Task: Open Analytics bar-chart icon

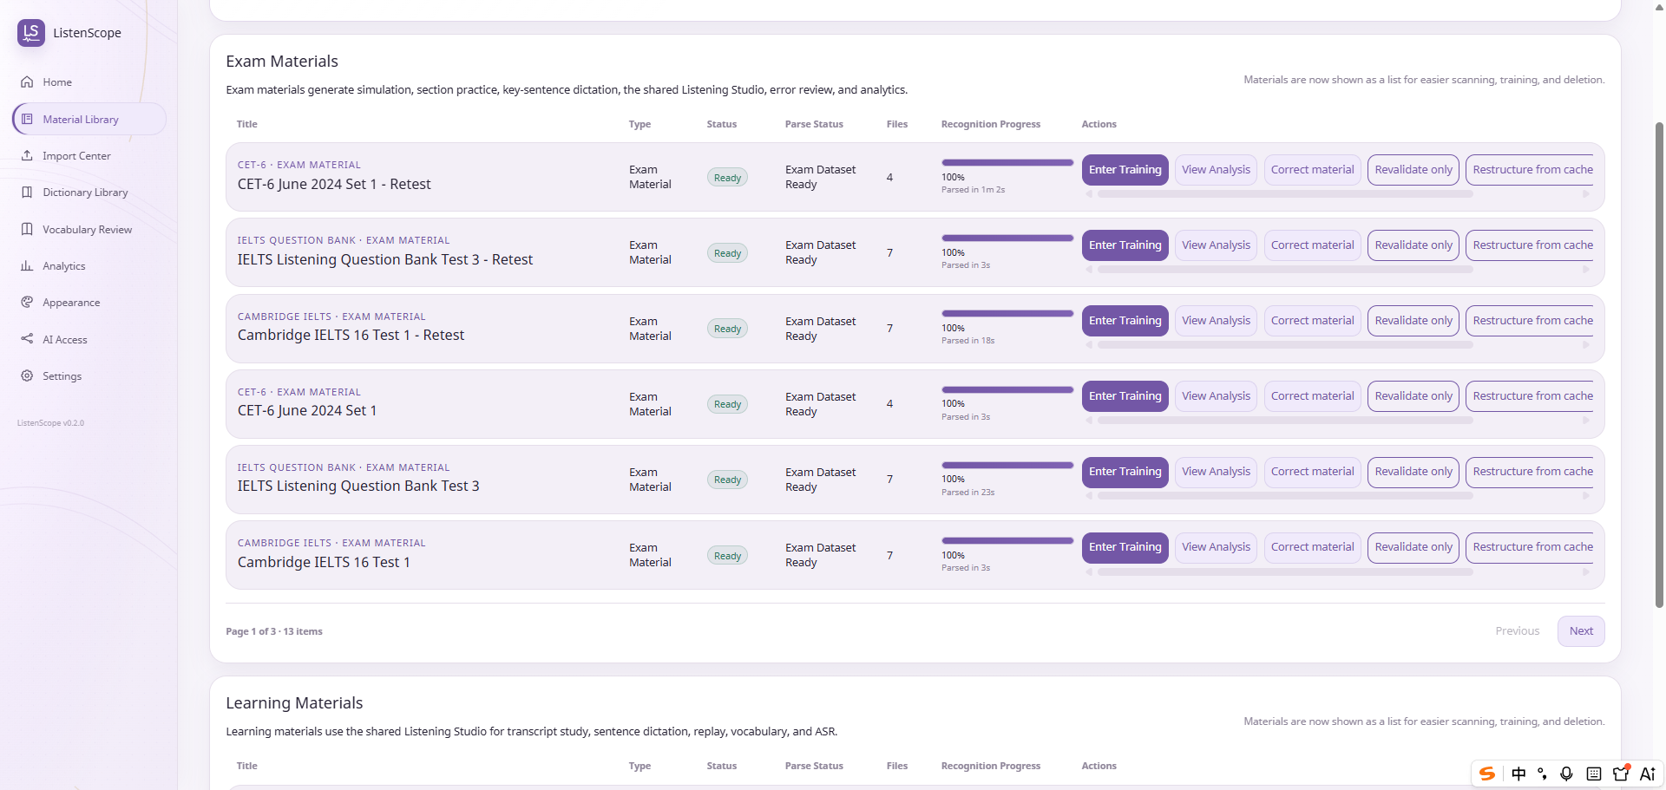Action: 27,266
